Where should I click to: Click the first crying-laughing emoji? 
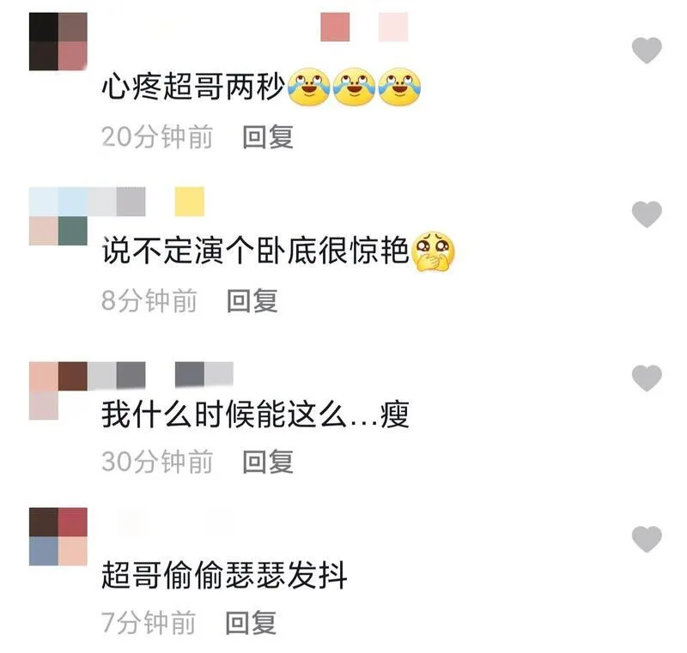(x=309, y=88)
